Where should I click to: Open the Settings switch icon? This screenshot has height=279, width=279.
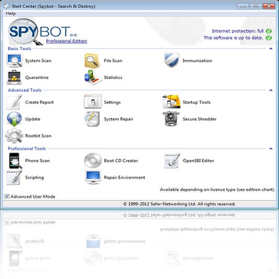(x=93, y=102)
